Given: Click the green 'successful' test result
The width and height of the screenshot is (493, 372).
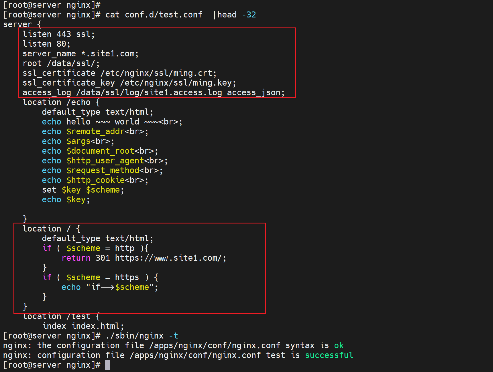Looking at the screenshot, I should pyautogui.click(x=329, y=355).
